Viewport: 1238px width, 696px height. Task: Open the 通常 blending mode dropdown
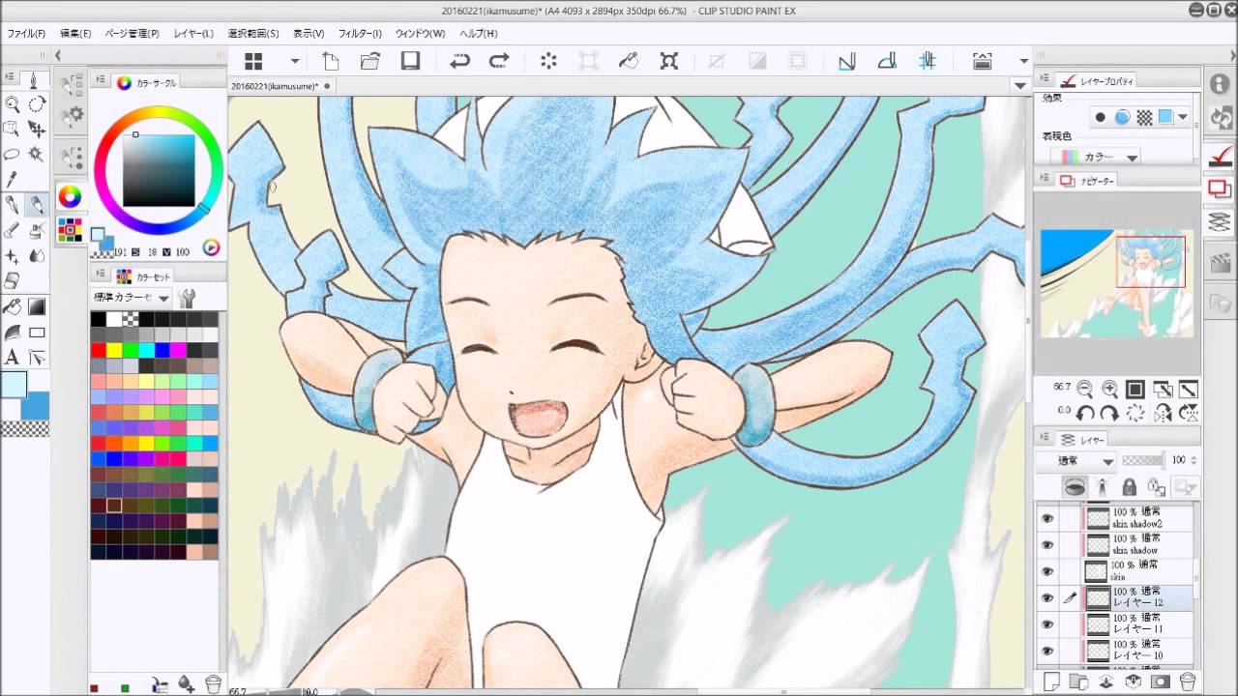(x=1076, y=461)
